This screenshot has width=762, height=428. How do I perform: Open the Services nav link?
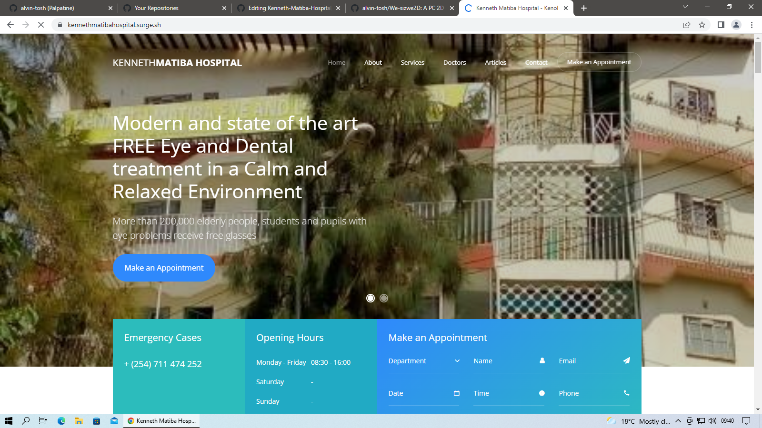click(412, 62)
